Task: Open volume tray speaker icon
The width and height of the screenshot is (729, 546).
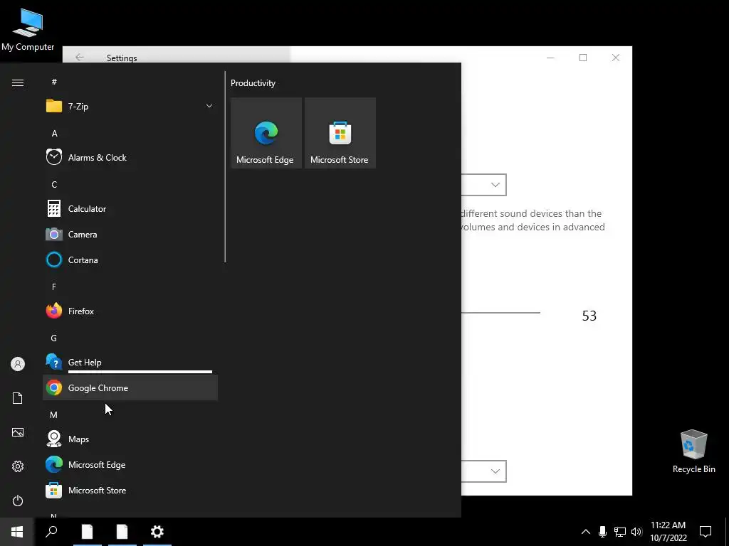Action: 636,532
